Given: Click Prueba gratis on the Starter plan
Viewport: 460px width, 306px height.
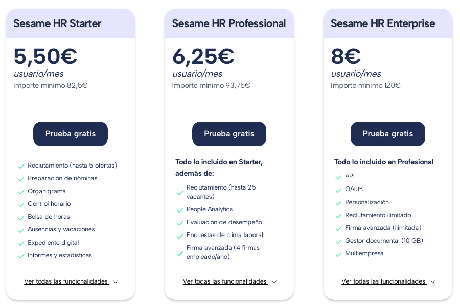Looking at the screenshot, I should 70,134.
